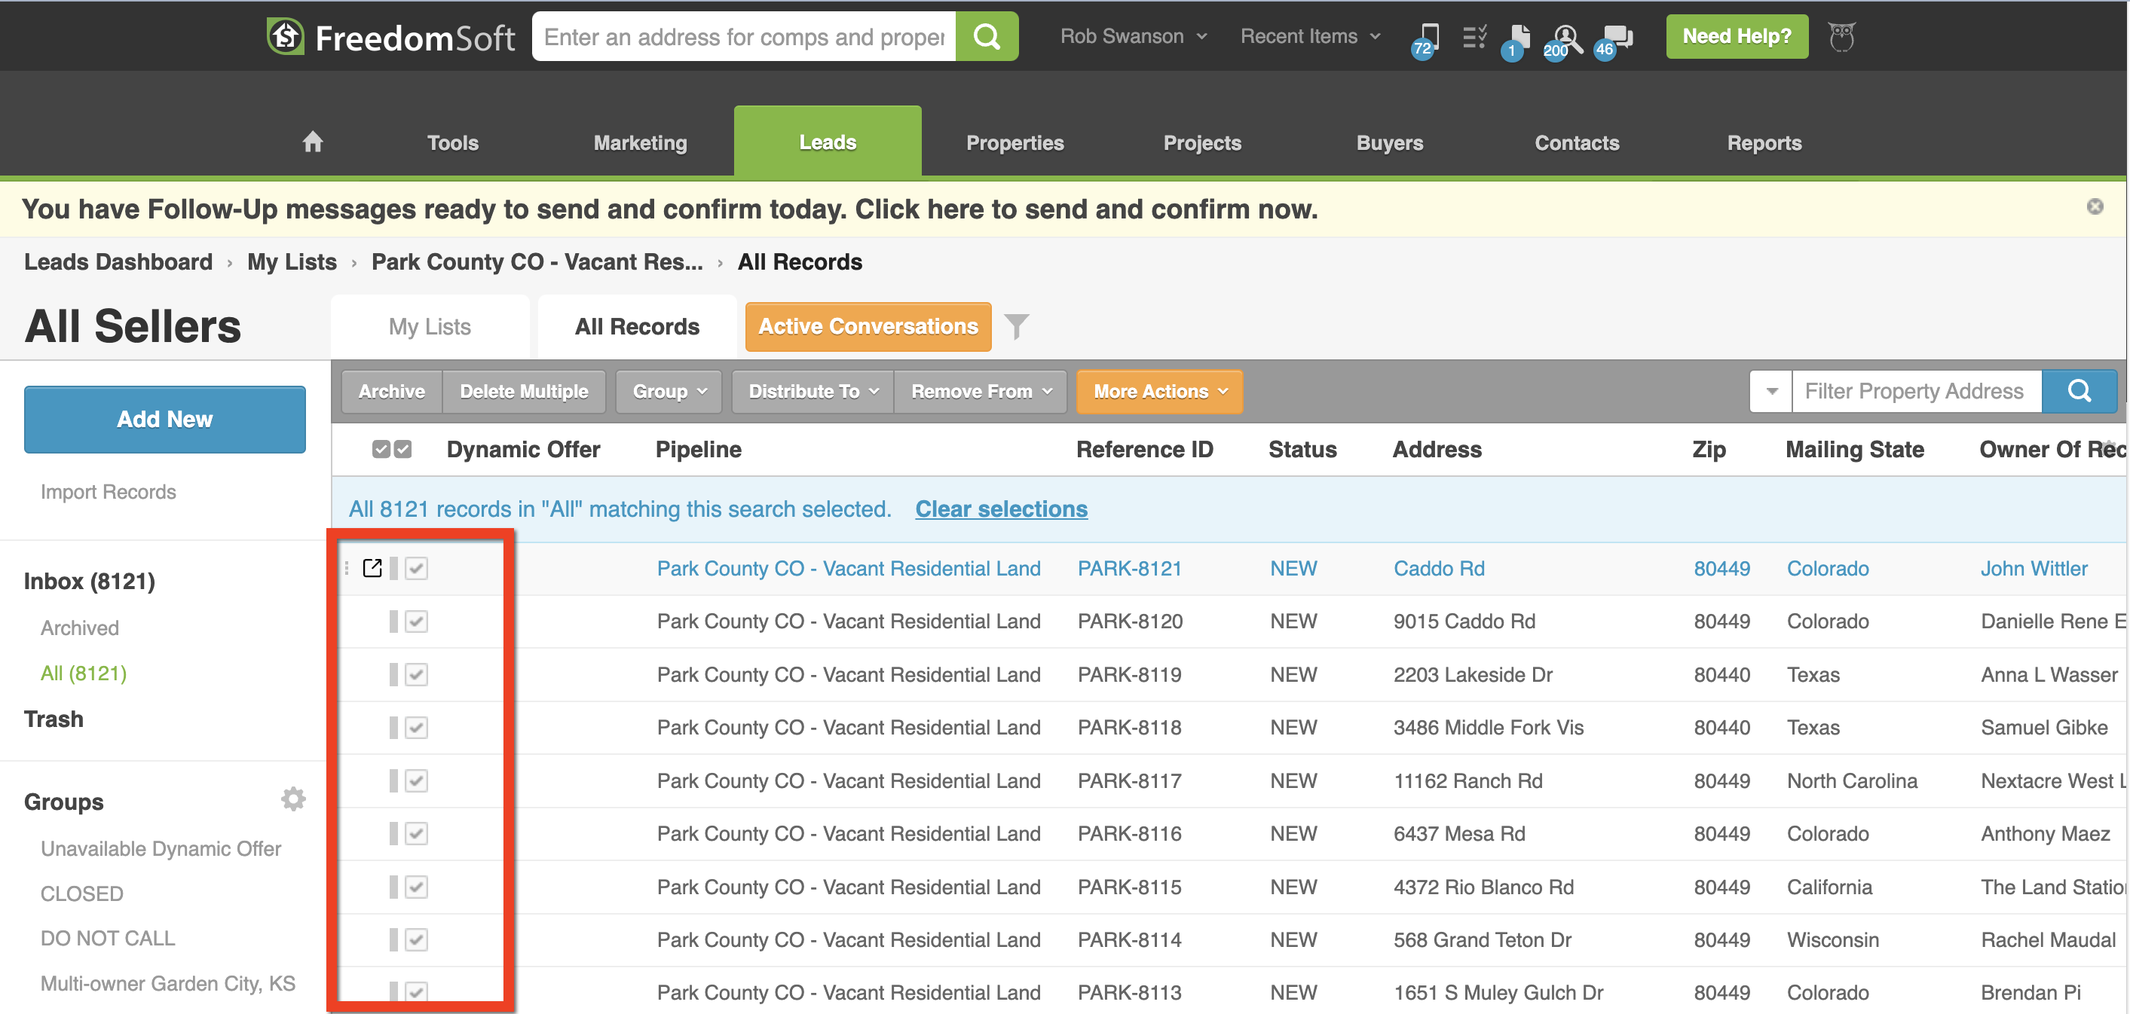Open the Groups settings gear

tap(292, 799)
